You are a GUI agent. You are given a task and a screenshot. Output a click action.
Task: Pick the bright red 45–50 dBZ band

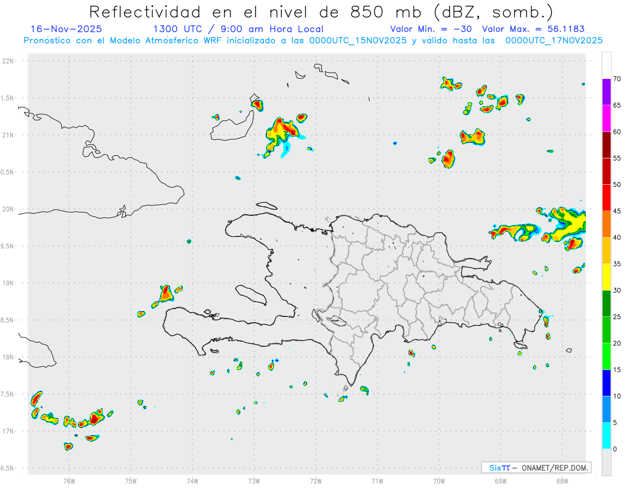click(606, 198)
